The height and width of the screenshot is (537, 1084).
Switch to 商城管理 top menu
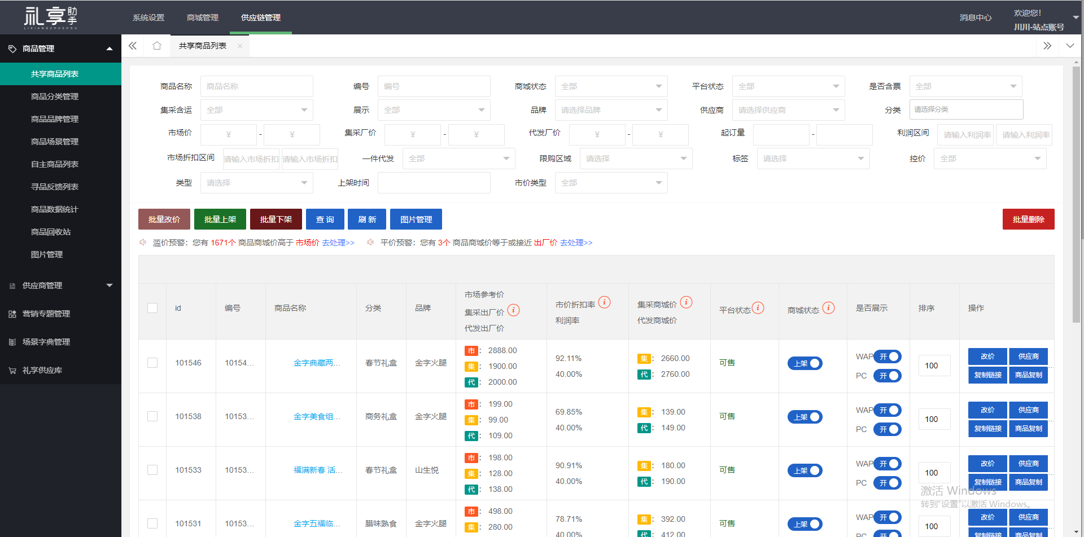pos(203,17)
